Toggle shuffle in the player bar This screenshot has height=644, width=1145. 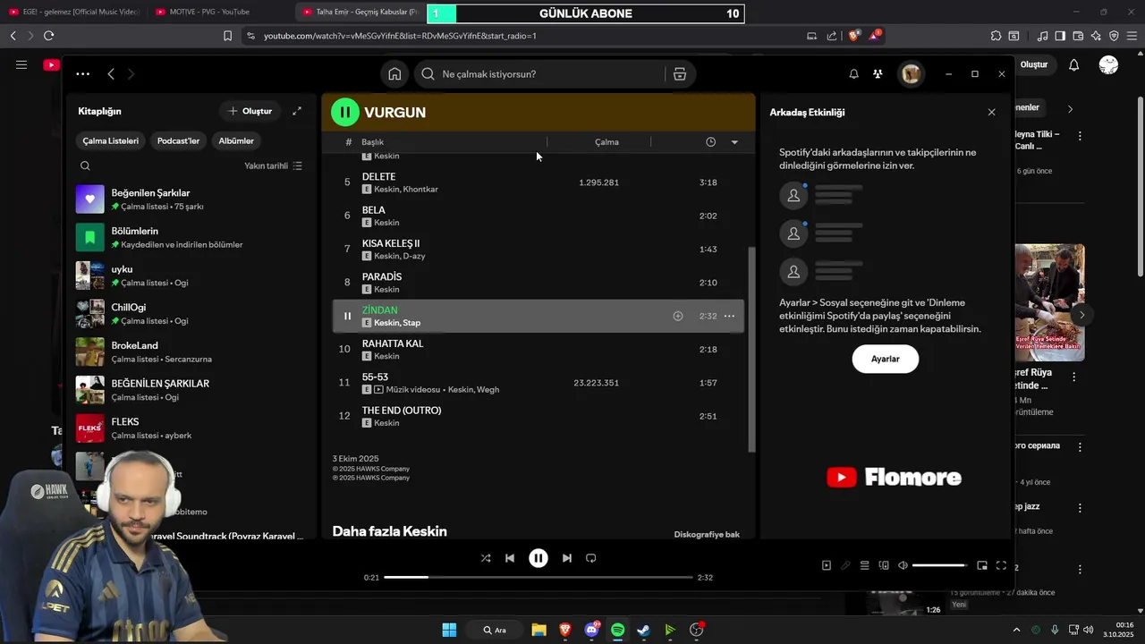[485, 558]
